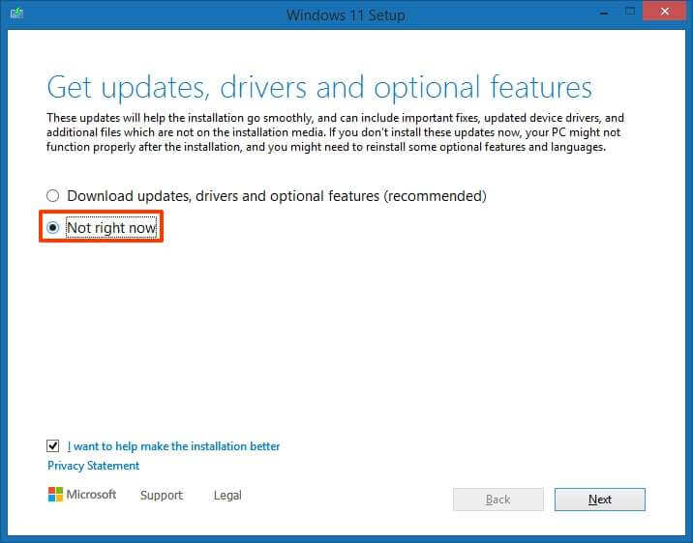The image size is (693, 543).
Task: Click the maximize button in title bar
Action: [630, 12]
